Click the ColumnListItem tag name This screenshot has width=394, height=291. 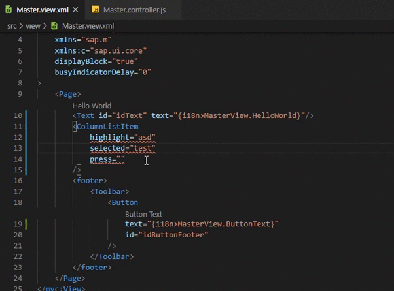click(107, 127)
